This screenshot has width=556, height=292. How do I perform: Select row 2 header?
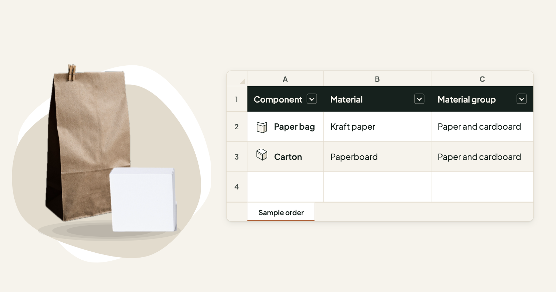coord(237,127)
